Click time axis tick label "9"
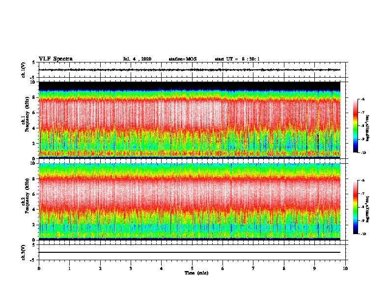Screen dimensions: 389x301 (x=314, y=269)
